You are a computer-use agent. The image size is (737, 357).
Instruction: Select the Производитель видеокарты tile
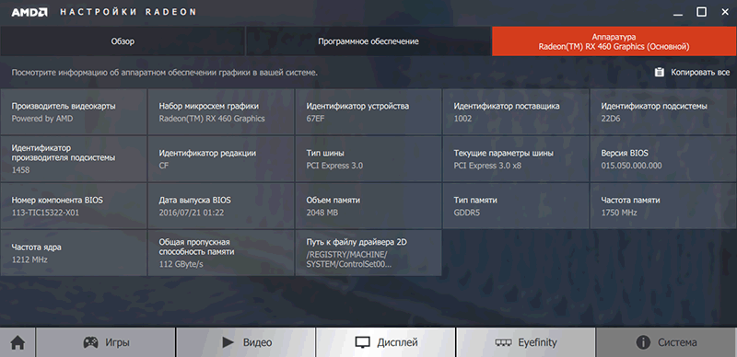[74, 112]
